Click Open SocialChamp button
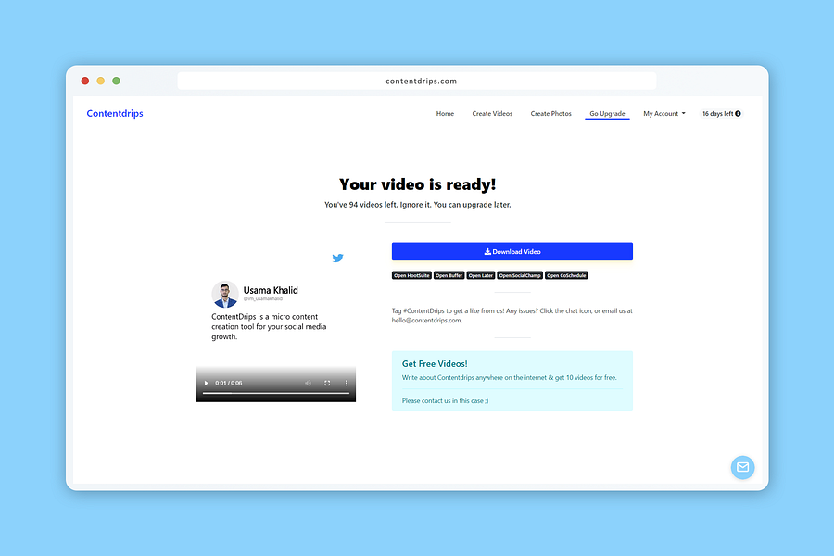Screen dimensions: 834x556 tap(520, 275)
